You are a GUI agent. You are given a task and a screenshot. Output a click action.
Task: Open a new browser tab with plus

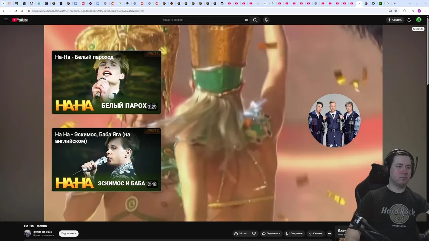394,3
